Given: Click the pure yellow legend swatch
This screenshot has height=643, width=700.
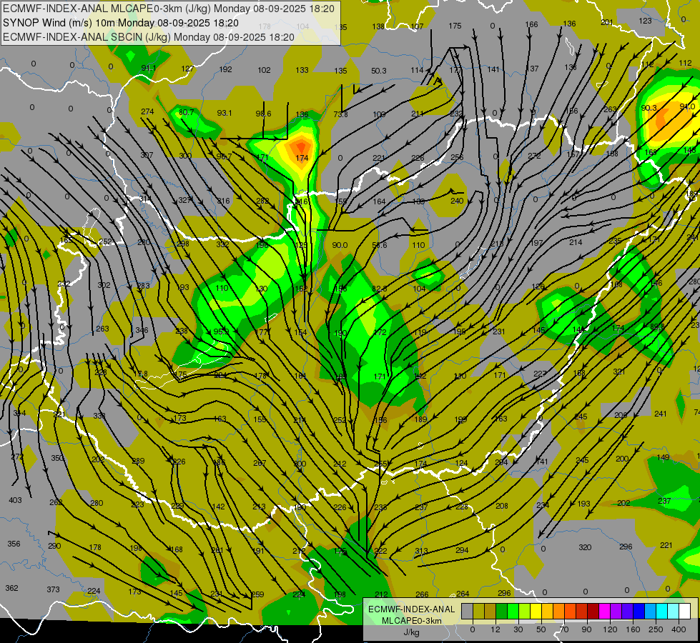Looking at the screenshot, I should [x=536, y=611].
